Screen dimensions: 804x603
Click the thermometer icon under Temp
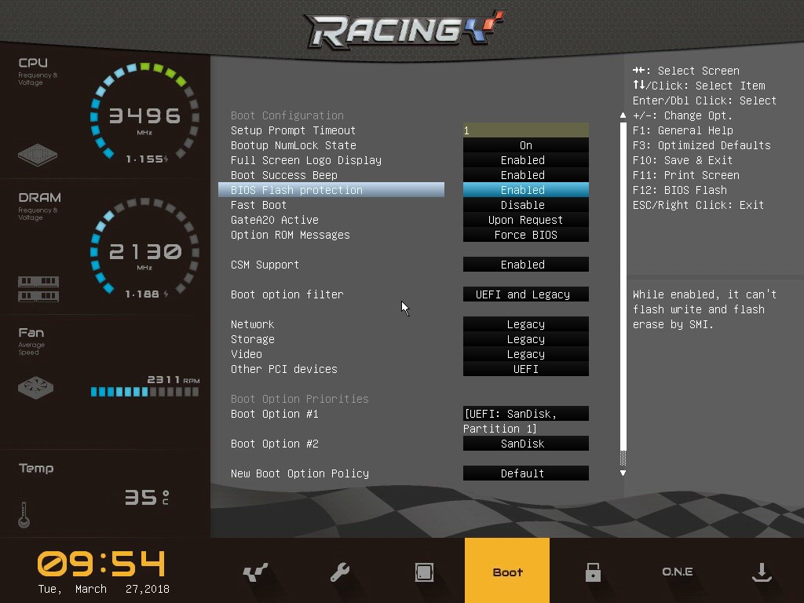[x=24, y=515]
